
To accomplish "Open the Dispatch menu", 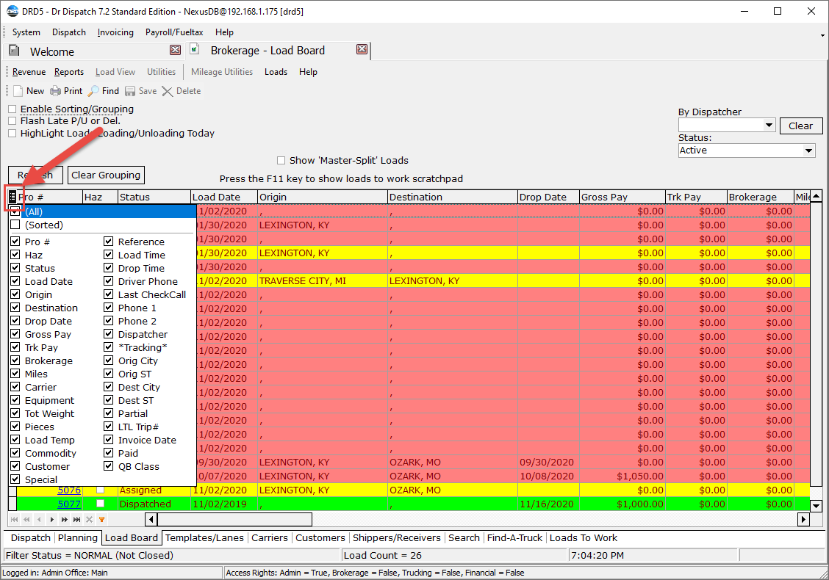I will click(69, 32).
